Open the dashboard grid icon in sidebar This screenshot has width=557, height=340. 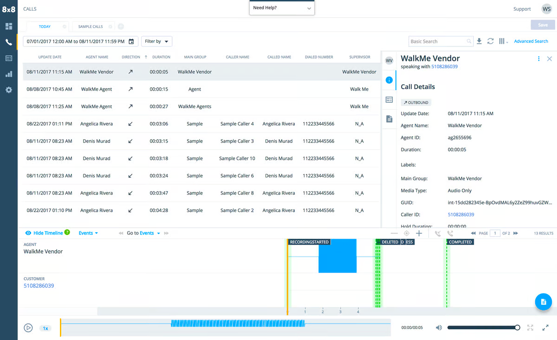(9, 26)
